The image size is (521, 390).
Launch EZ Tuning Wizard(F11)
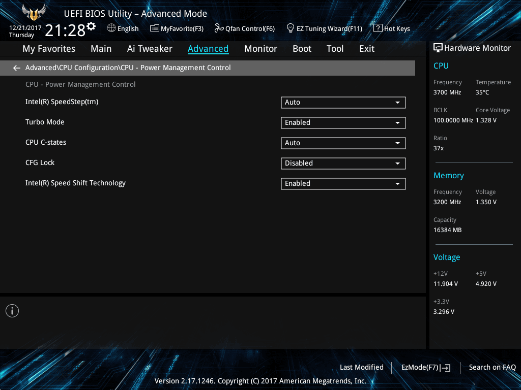(x=325, y=28)
